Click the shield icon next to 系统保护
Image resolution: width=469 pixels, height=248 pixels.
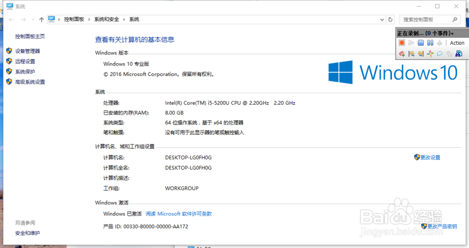pyautogui.click(x=9, y=71)
